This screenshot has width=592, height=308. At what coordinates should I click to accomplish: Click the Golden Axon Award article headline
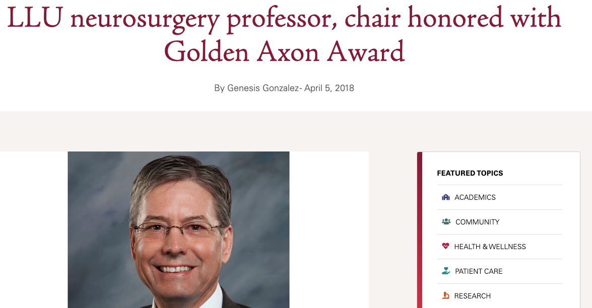pyautogui.click(x=284, y=35)
